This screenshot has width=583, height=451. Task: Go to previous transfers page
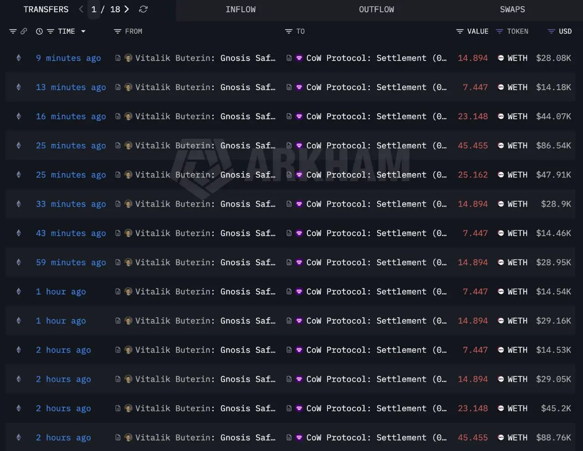click(x=81, y=9)
